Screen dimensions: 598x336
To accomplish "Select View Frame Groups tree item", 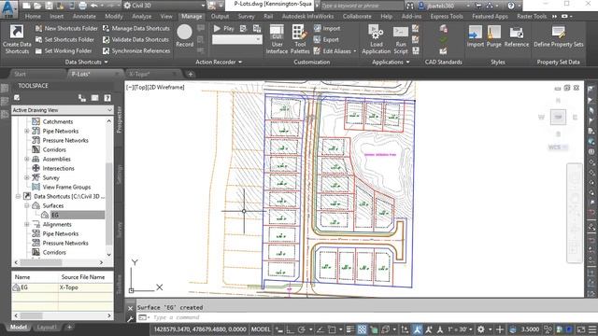I will tap(66, 187).
